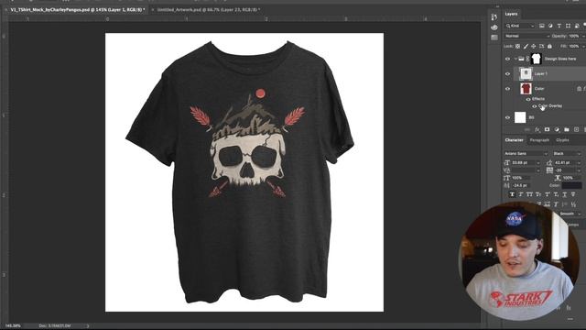
Task: Open the font family dropdown
Action: click(526, 154)
